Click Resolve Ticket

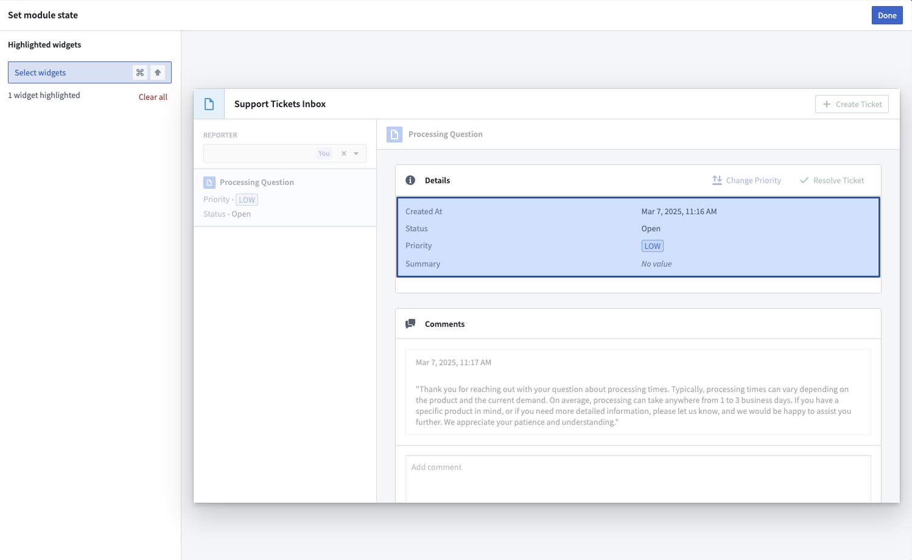[x=832, y=180]
